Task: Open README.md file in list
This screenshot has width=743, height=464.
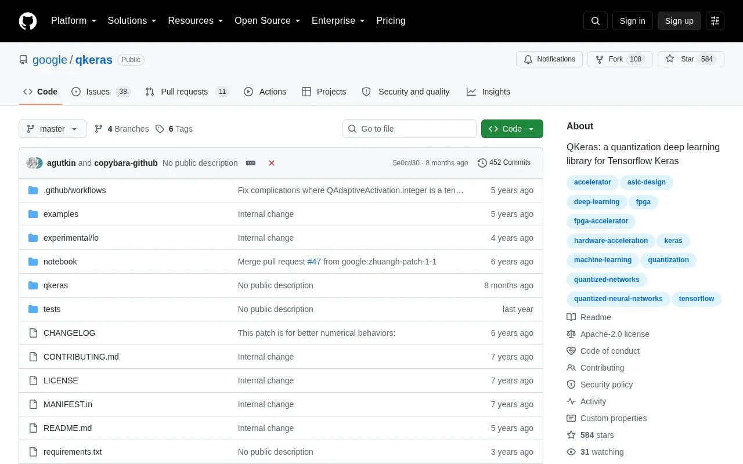Action: pos(67,428)
